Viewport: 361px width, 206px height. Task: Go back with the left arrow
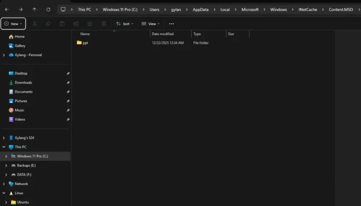click(7, 9)
